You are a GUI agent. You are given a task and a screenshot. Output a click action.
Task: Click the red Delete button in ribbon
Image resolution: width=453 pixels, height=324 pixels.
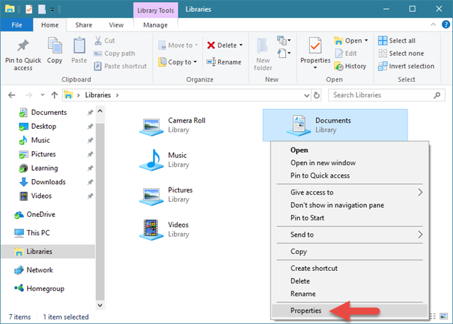pyautogui.click(x=222, y=45)
